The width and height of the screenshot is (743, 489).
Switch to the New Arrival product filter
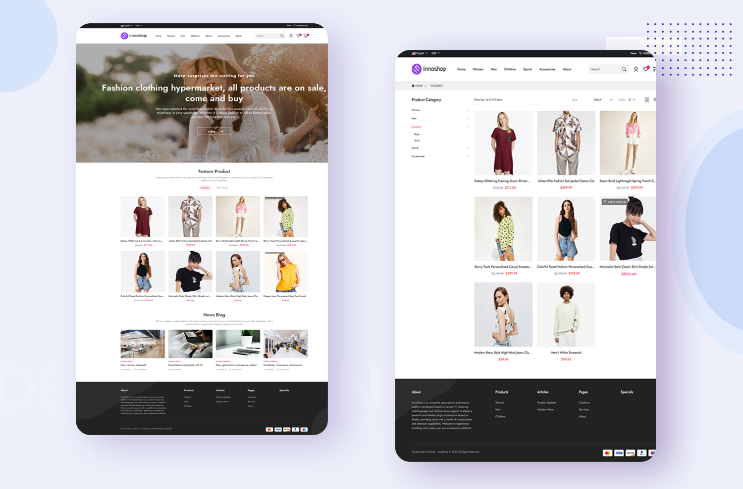(222, 188)
